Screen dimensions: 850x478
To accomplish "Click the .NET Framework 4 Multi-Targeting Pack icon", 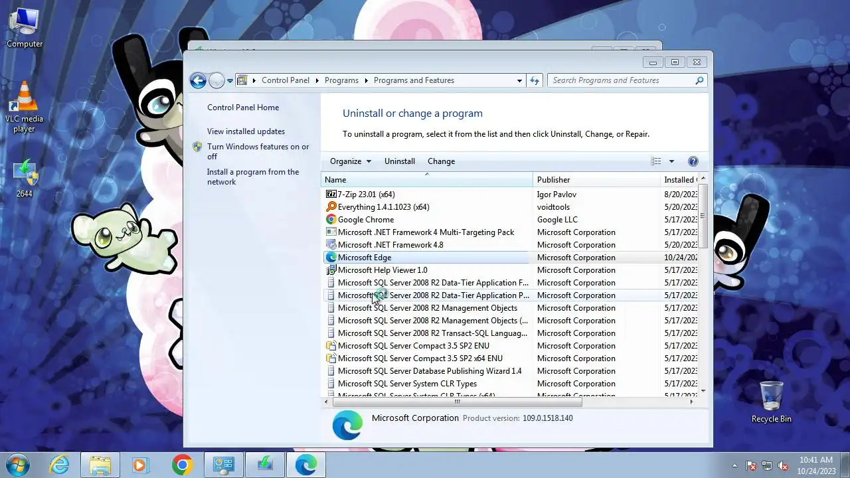I will pos(331,232).
